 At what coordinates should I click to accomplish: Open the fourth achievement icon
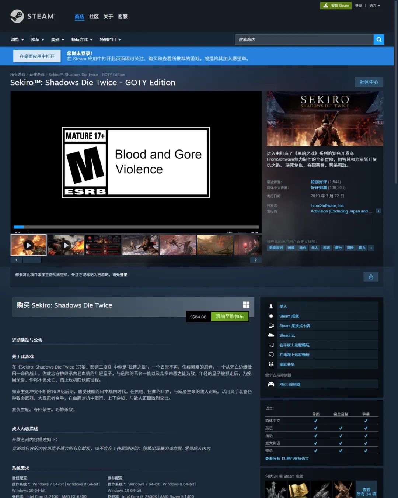[343, 490]
